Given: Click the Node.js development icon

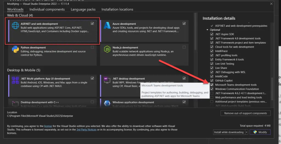Looking at the screenshot, I should [x=107, y=50].
